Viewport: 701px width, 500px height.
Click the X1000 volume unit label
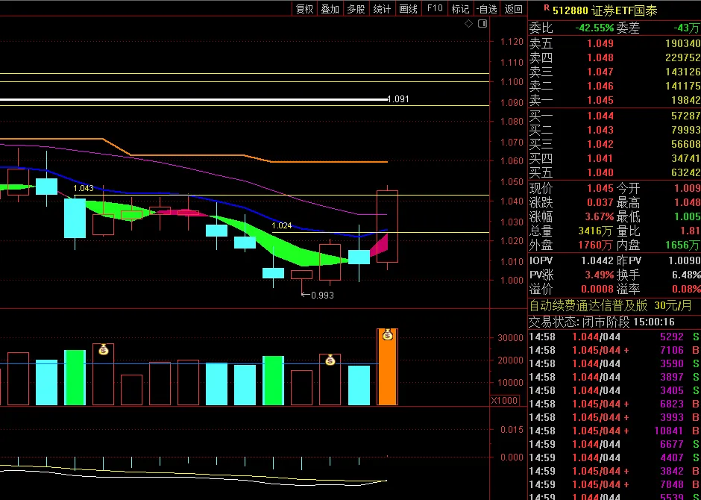pyautogui.click(x=505, y=400)
